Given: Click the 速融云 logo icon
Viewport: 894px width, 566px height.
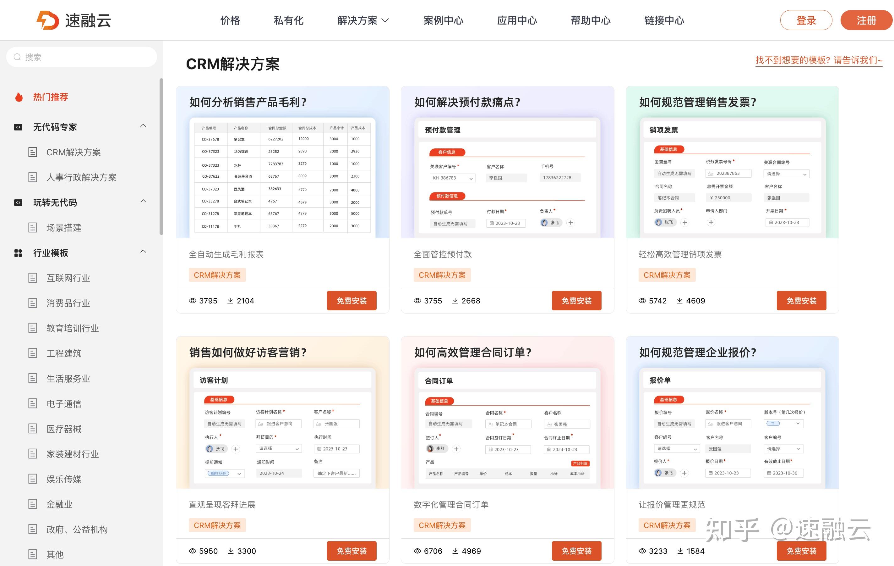Looking at the screenshot, I should click(x=48, y=20).
